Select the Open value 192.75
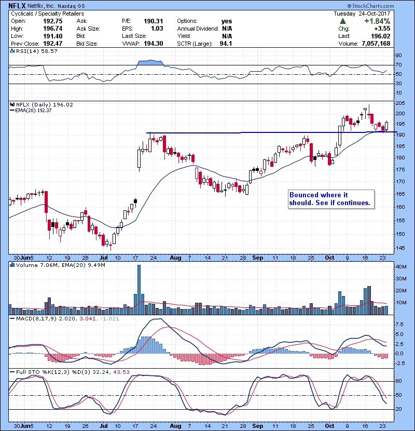The width and height of the screenshot is (415, 431). [x=53, y=21]
